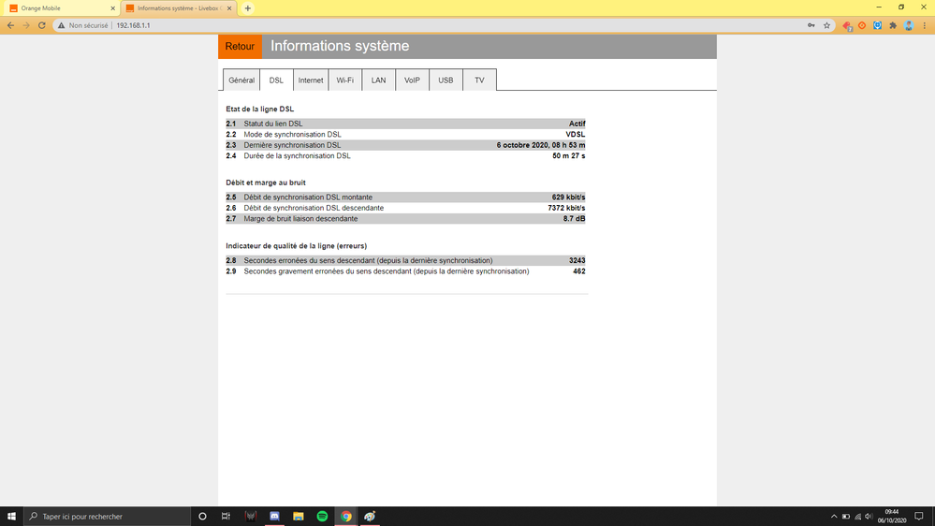The width and height of the screenshot is (935, 526).
Task: Click the '629 kbit/s' upstream value
Action: pyautogui.click(x=568, y=197)
